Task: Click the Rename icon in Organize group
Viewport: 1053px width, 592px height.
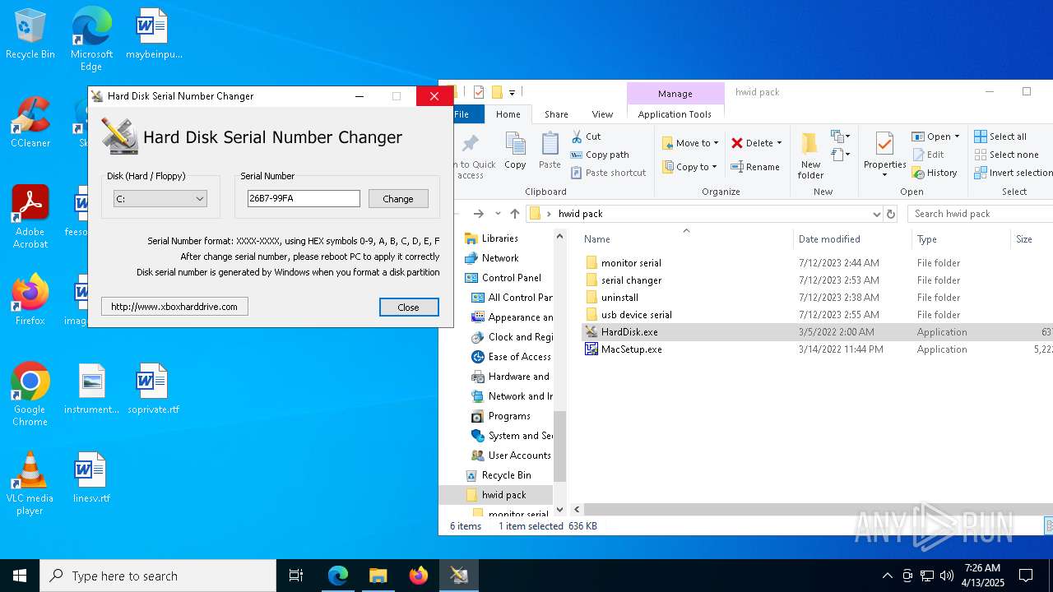Action: tap(738, 167)
